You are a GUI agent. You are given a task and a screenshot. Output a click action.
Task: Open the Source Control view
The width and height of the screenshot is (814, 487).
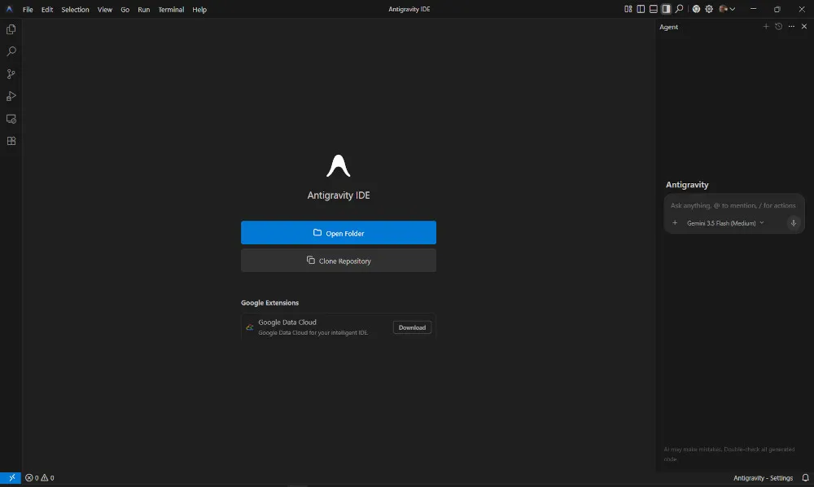[11, 74]
